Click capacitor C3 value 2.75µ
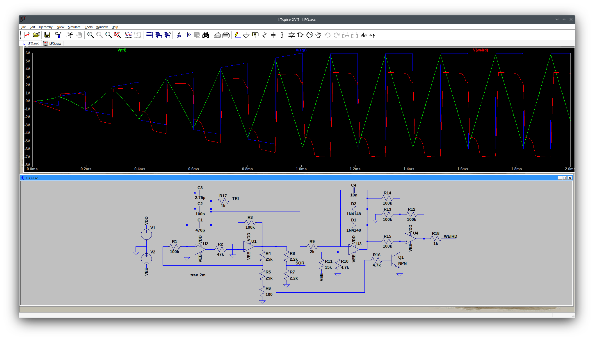Screen dimensions: 594x340 pos(200,198)
